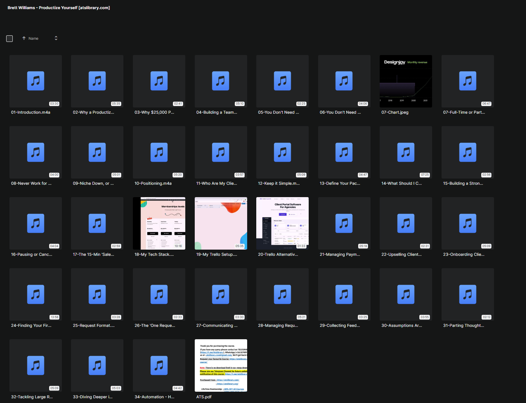This screenshot has height=403, width=526.
Task: Open 14-What Should I C audio icon
Action: pyautogui.click(x=406, y=152)
